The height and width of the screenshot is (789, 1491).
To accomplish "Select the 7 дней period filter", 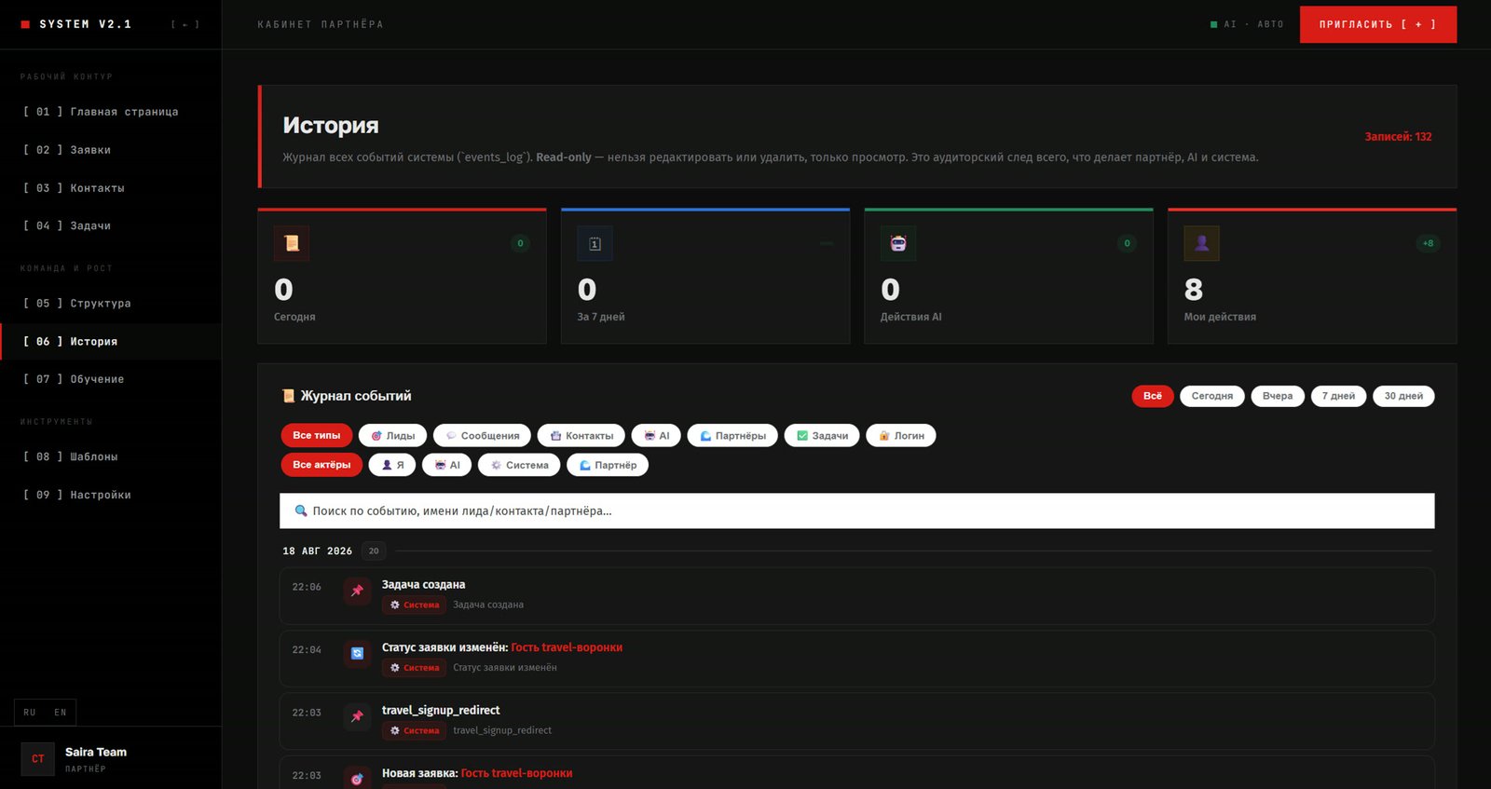I will tap(1338, 396).
